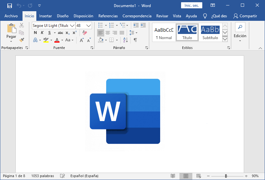This screenshot has width=265, height=180.
Task: Open underline style dropdown arrow
Action: 55,33
